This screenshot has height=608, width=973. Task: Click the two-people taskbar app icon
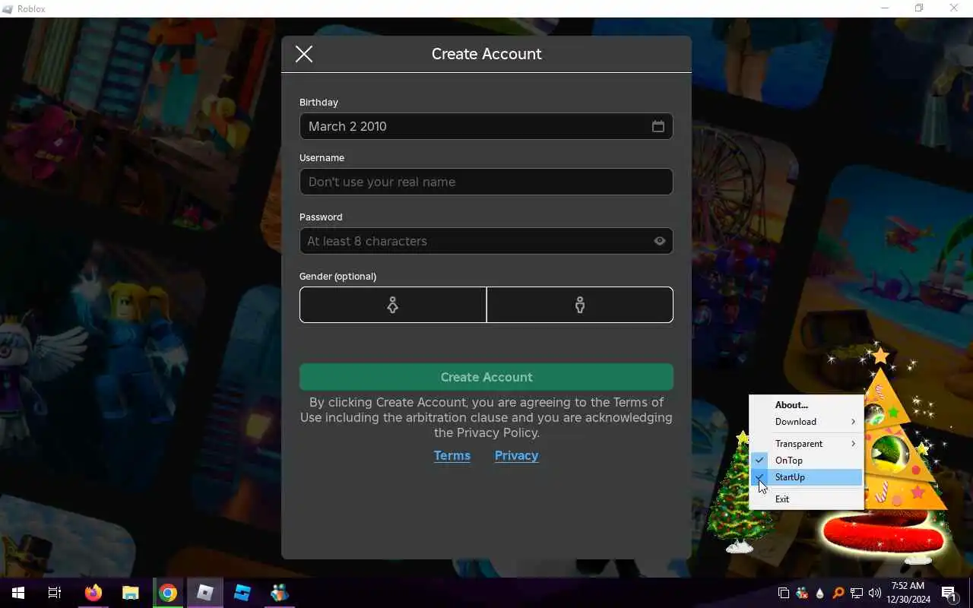coord(280,593)
